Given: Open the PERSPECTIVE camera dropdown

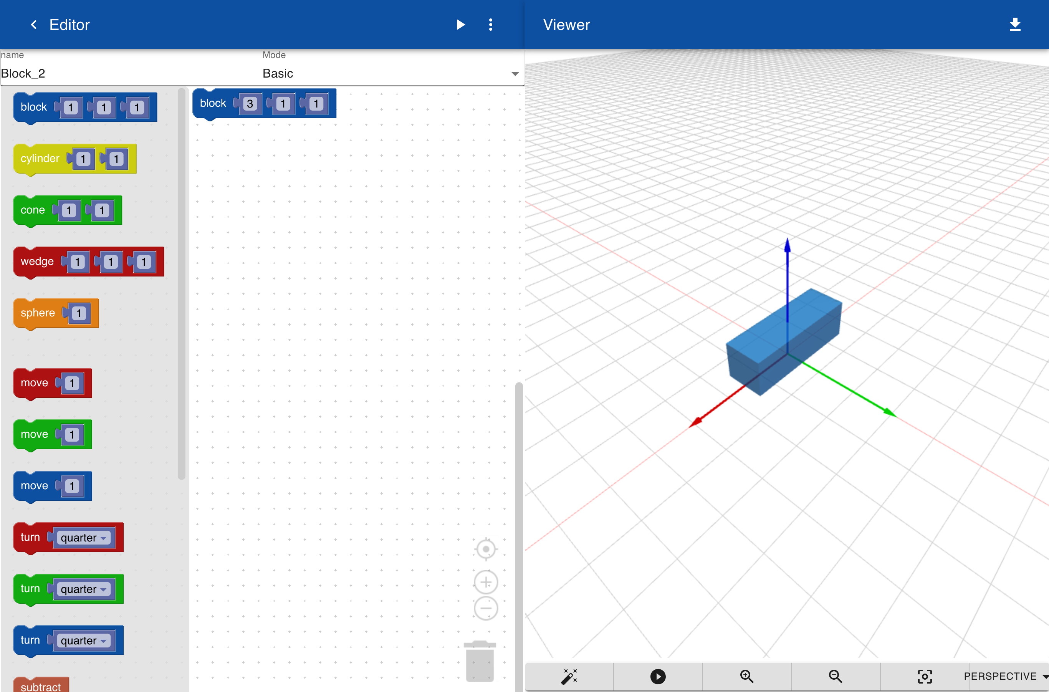Looking at the screenshot, I should (x=1006, y=677).
